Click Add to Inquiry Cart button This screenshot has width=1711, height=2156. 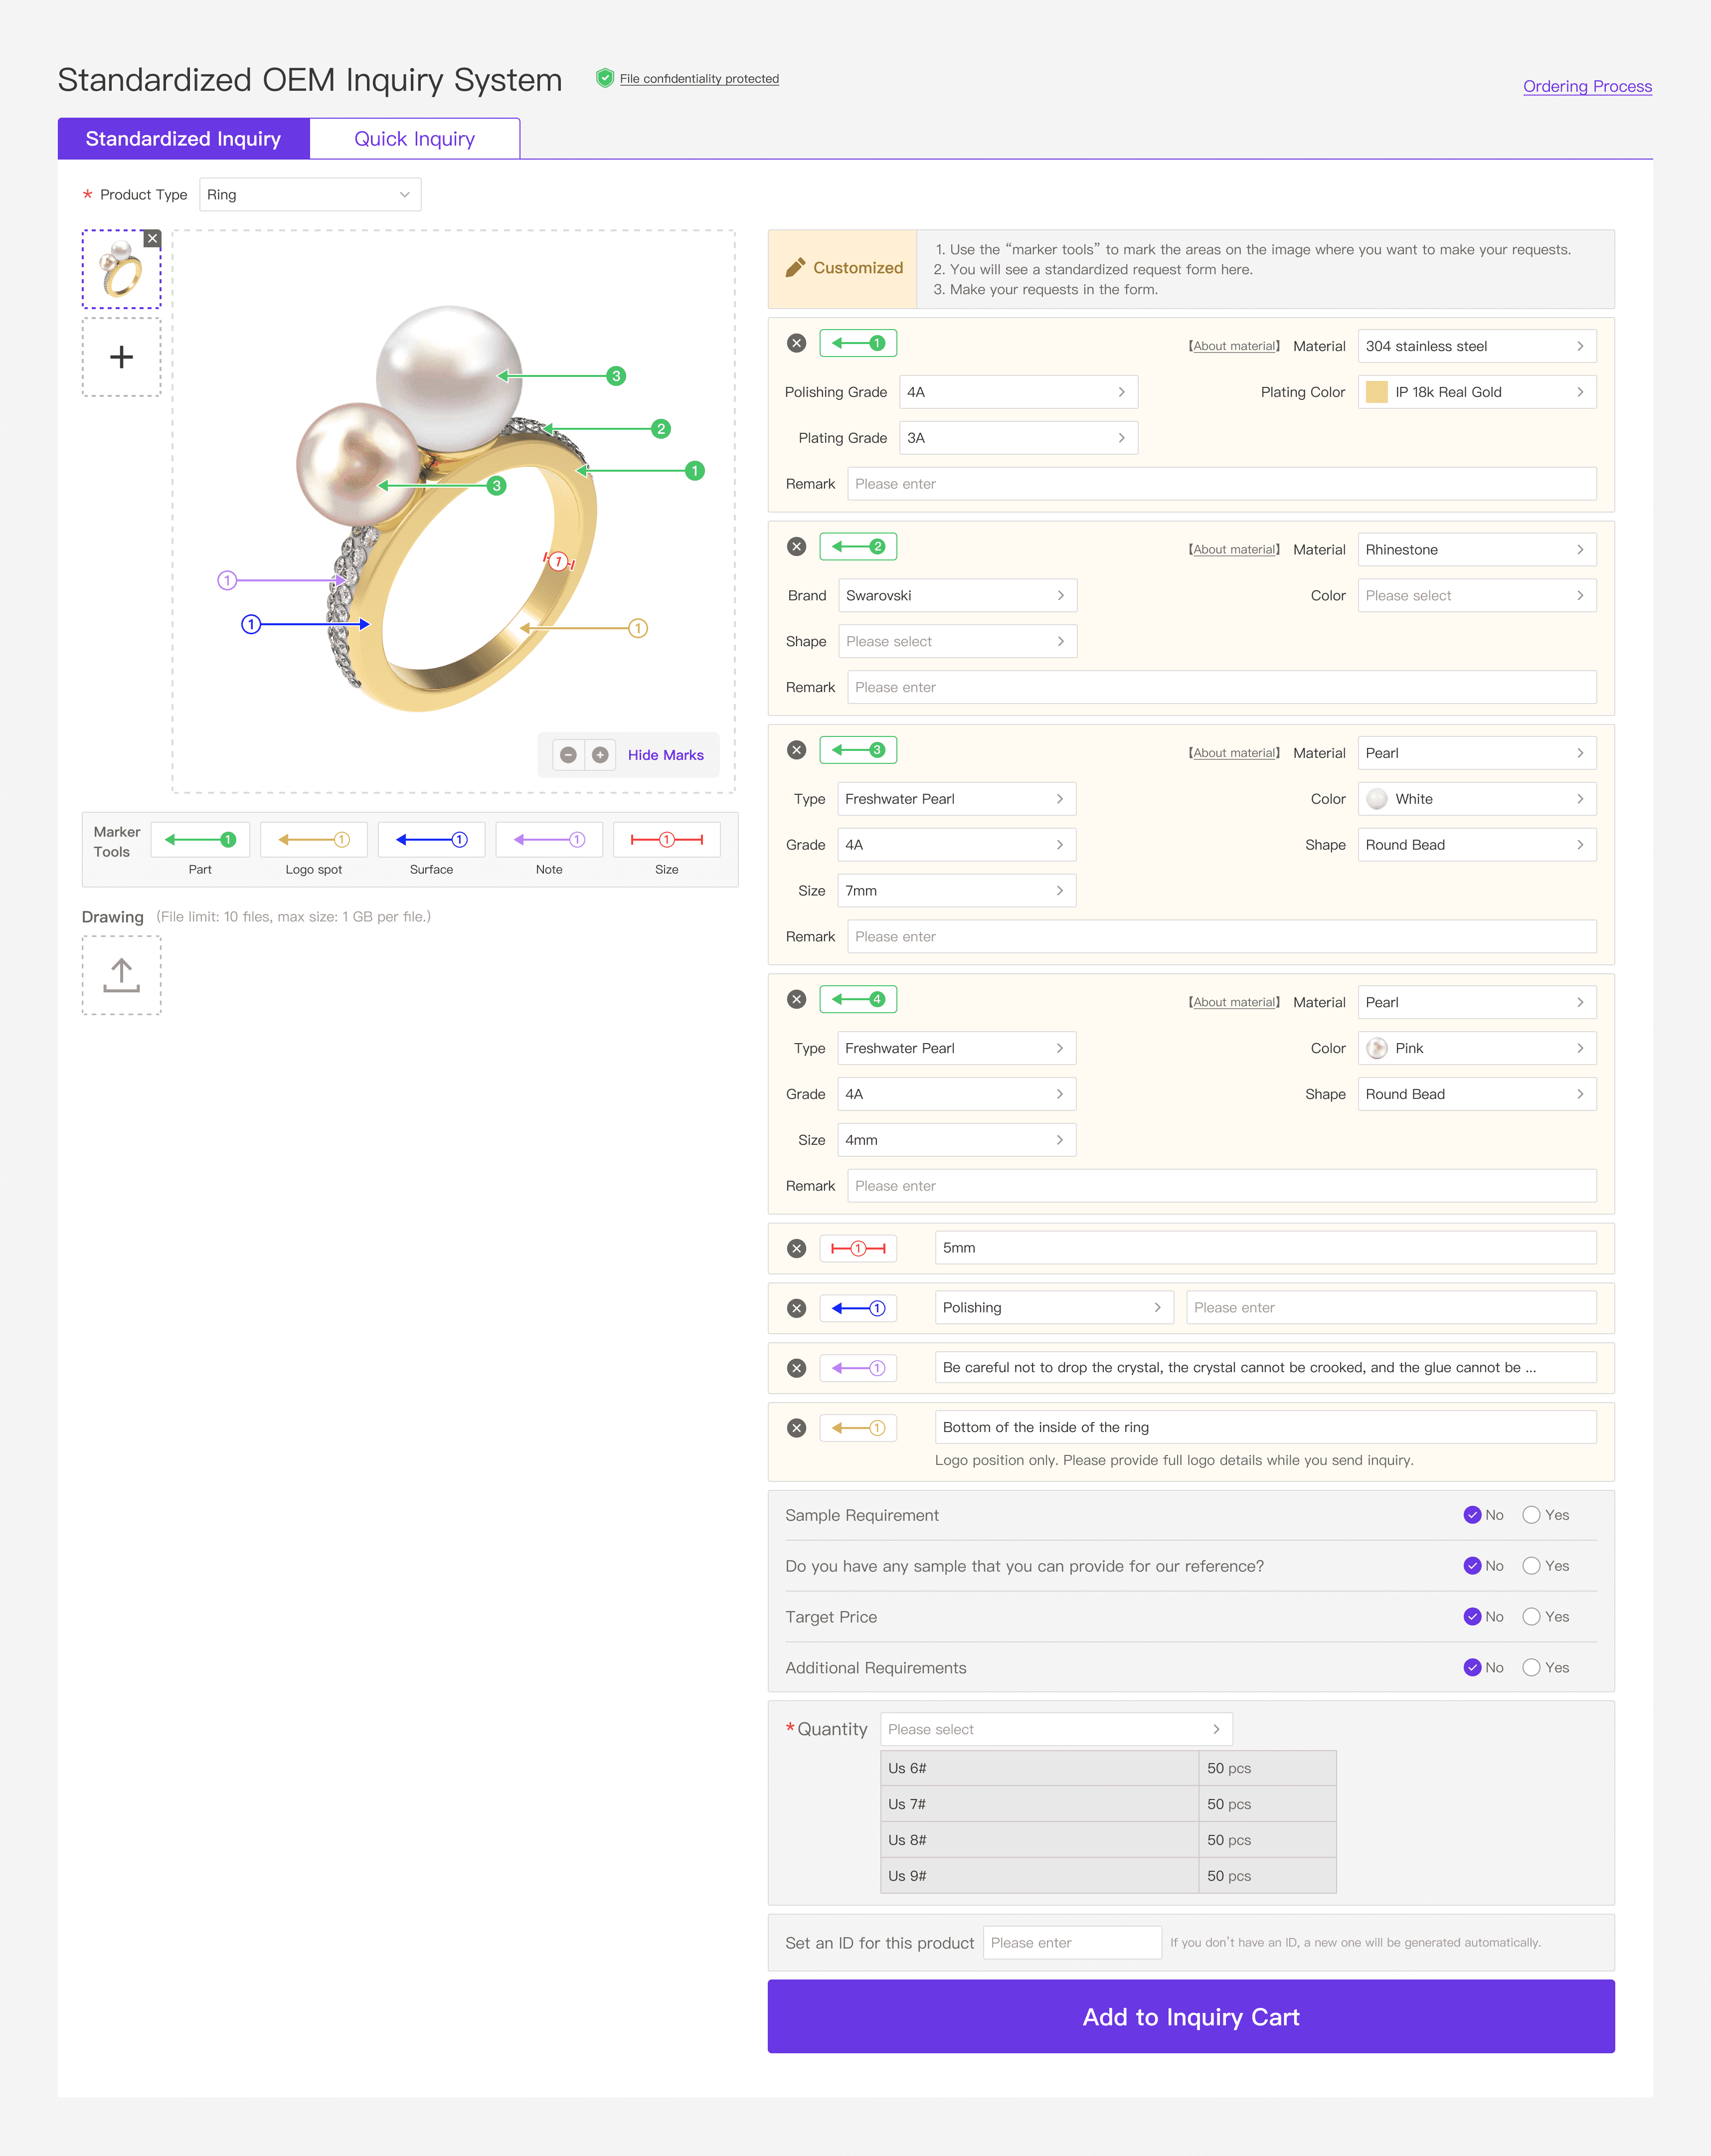(1190, 2017)
